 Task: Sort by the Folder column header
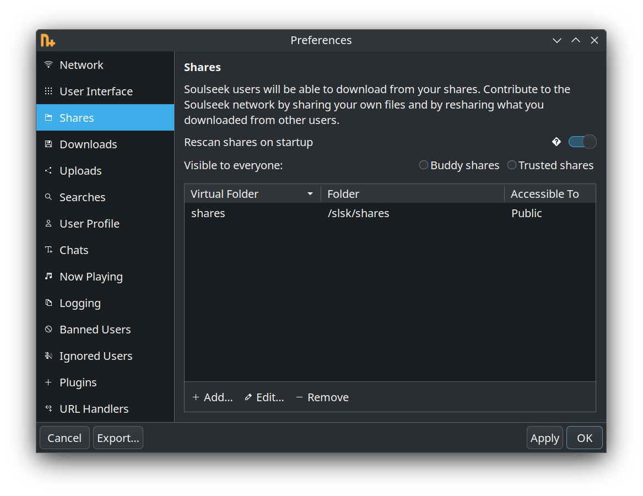413,193
